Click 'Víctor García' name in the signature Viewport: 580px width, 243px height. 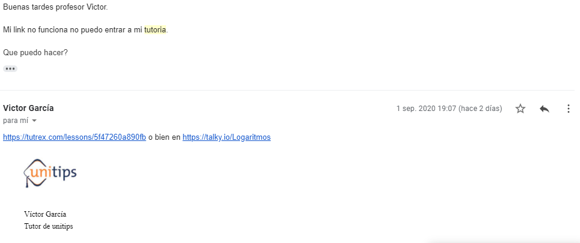(45, 214)
